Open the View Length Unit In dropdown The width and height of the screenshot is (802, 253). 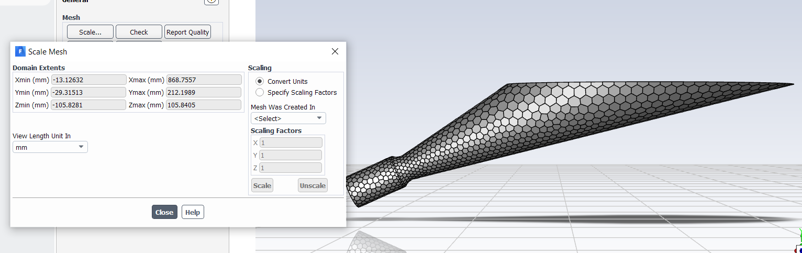(x=50, y=147)
